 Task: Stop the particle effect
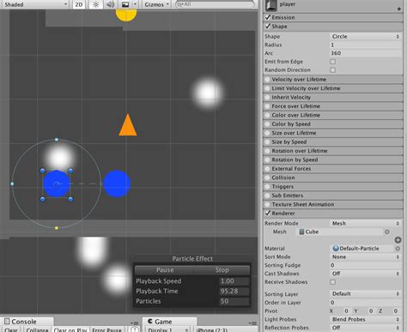(222, 270)
